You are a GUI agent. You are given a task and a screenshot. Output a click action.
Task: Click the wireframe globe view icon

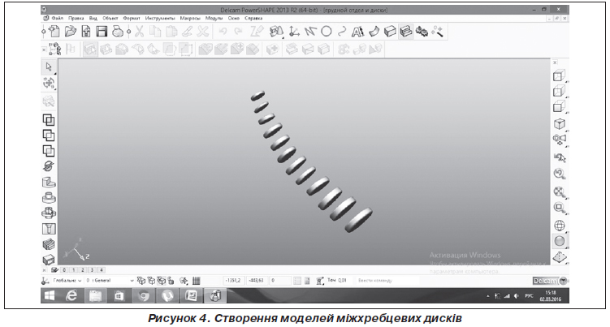[x=560, y=226]
